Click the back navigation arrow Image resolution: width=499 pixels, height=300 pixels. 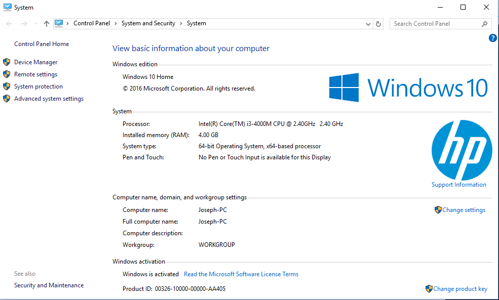point(10,24)
